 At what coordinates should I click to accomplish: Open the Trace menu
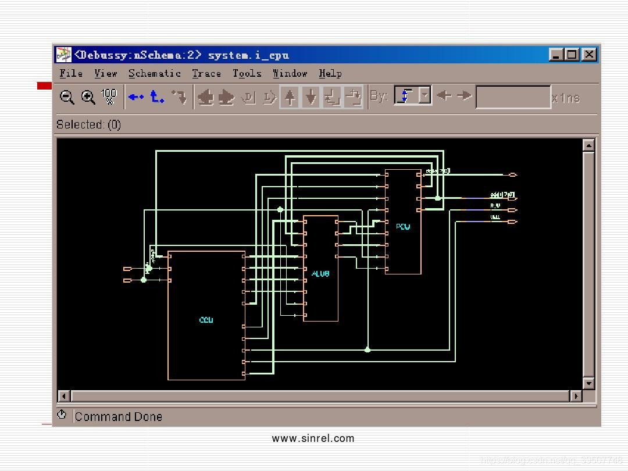[x=206, y=73]
